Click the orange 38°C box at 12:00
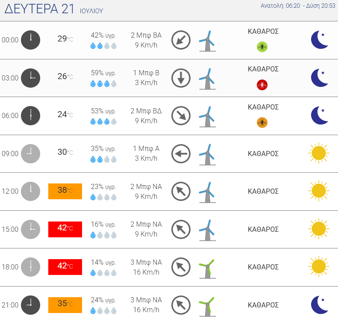The height and width of the screenshot is (319, 338). coord(65,191)
